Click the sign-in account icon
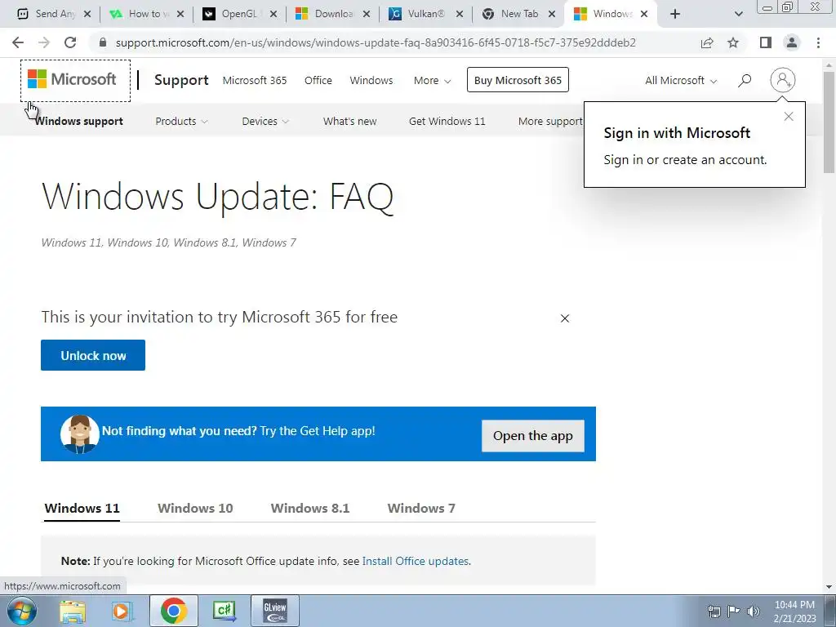 pyautogui.click(x=783, y=80)
